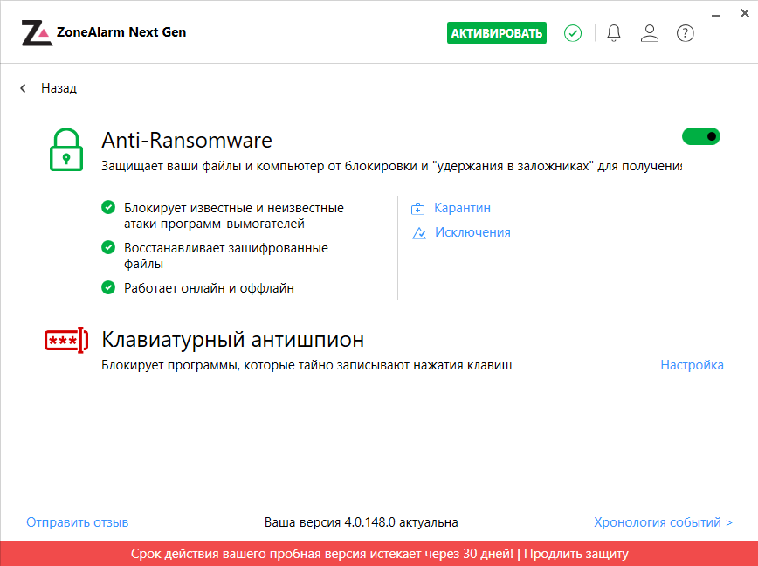
Task: Open the notifications bell icon
Action: 614,33
